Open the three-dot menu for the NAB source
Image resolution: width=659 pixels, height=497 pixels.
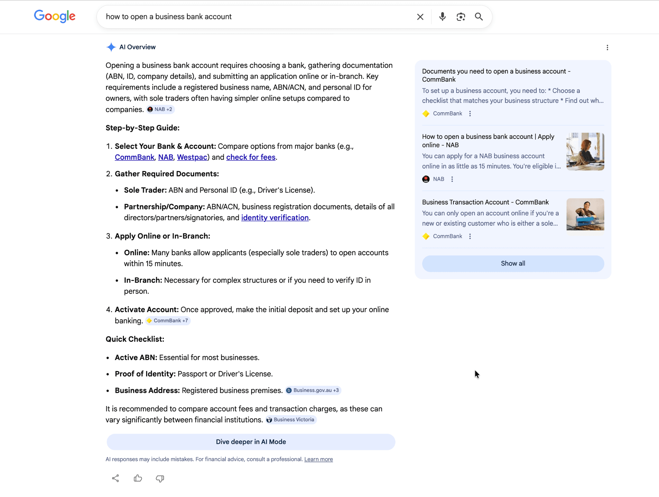452,179
